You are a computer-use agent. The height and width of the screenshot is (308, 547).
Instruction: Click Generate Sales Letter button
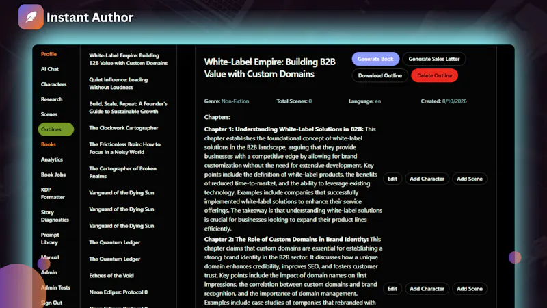pyautogui.click(x=434, y=59)
